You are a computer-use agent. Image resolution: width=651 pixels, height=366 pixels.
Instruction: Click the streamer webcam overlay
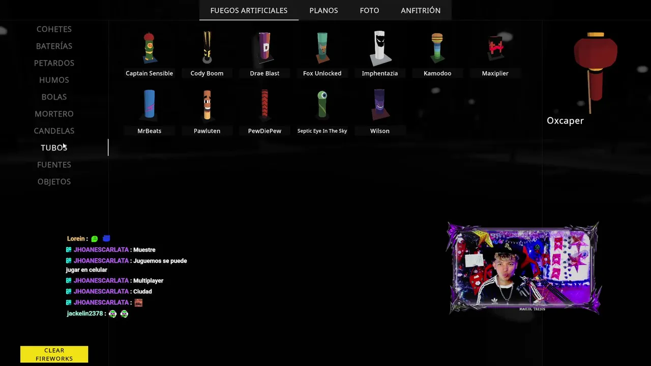523,268
